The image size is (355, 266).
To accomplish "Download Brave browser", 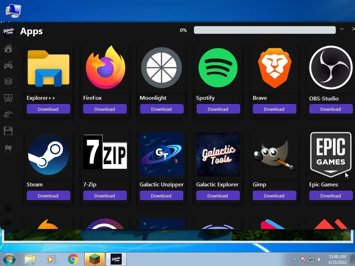I will pyautogui.click(x=275, y=109).
